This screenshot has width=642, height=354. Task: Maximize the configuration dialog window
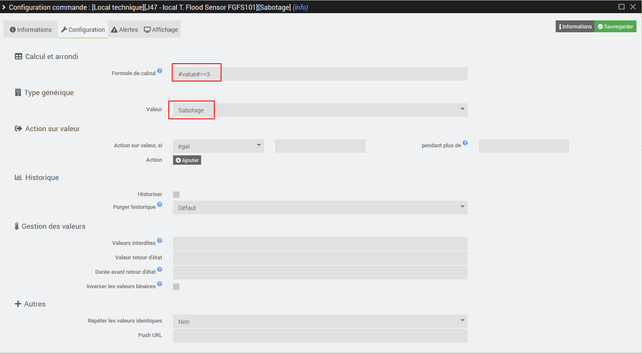pos(622,7)
